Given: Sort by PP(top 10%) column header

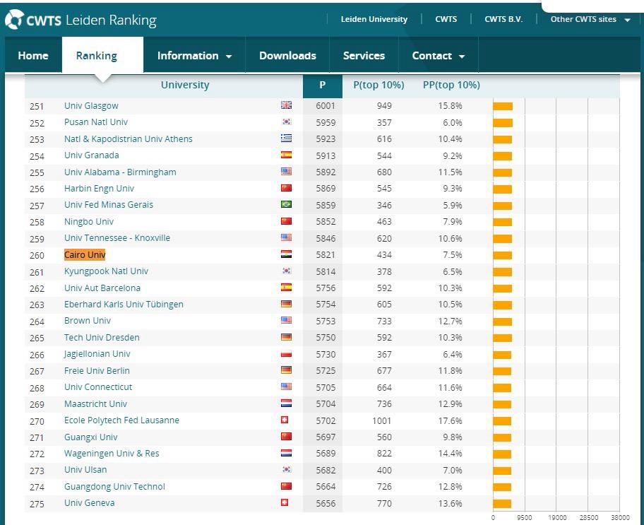Looking at the screenshot, I should pyautogui.click(x=451, y=85).
